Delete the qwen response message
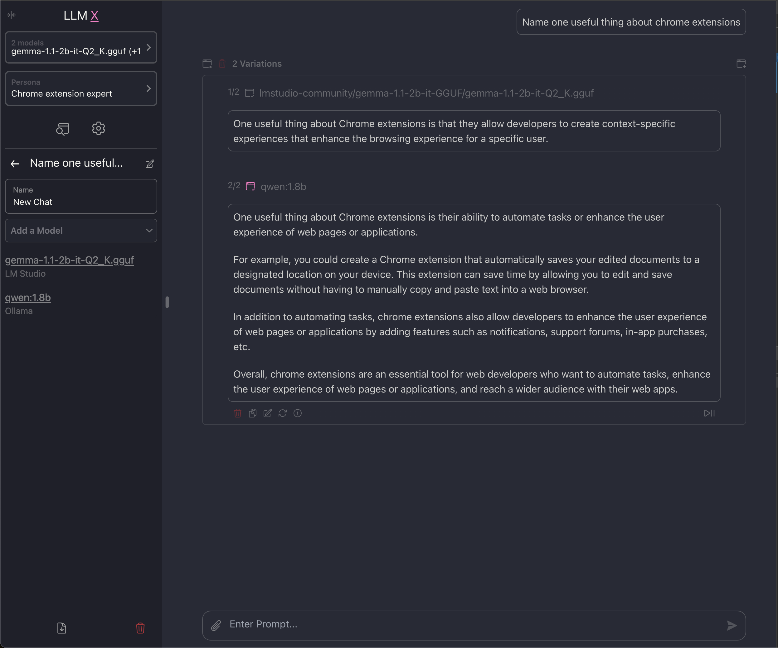The height and width of the screenshot is (648, 778). point(238,413)
